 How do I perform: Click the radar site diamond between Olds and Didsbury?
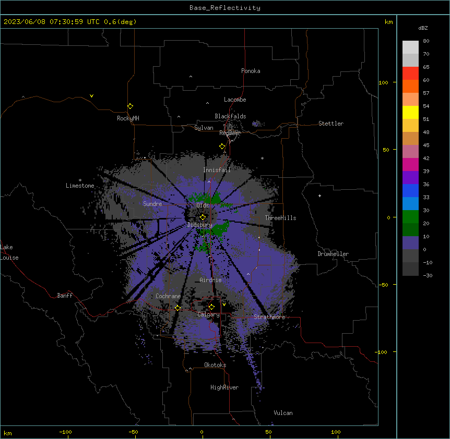pyautogui.click(x=203, y=217)
